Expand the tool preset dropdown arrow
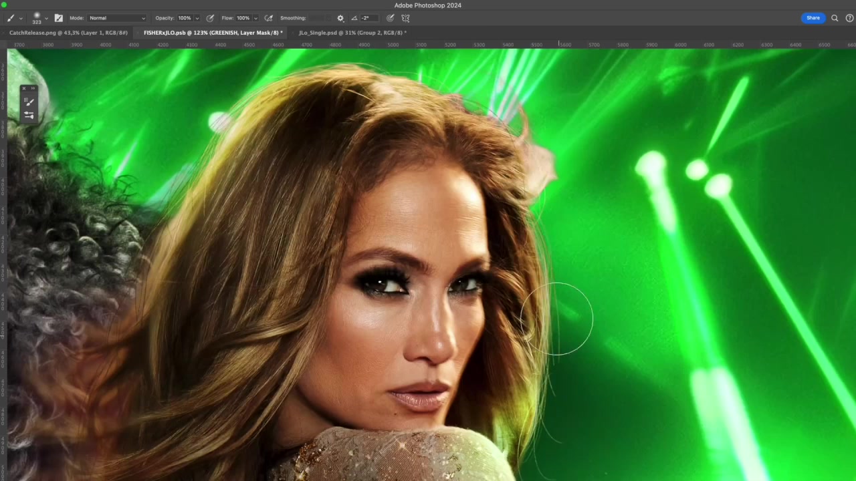 (21, 19)
